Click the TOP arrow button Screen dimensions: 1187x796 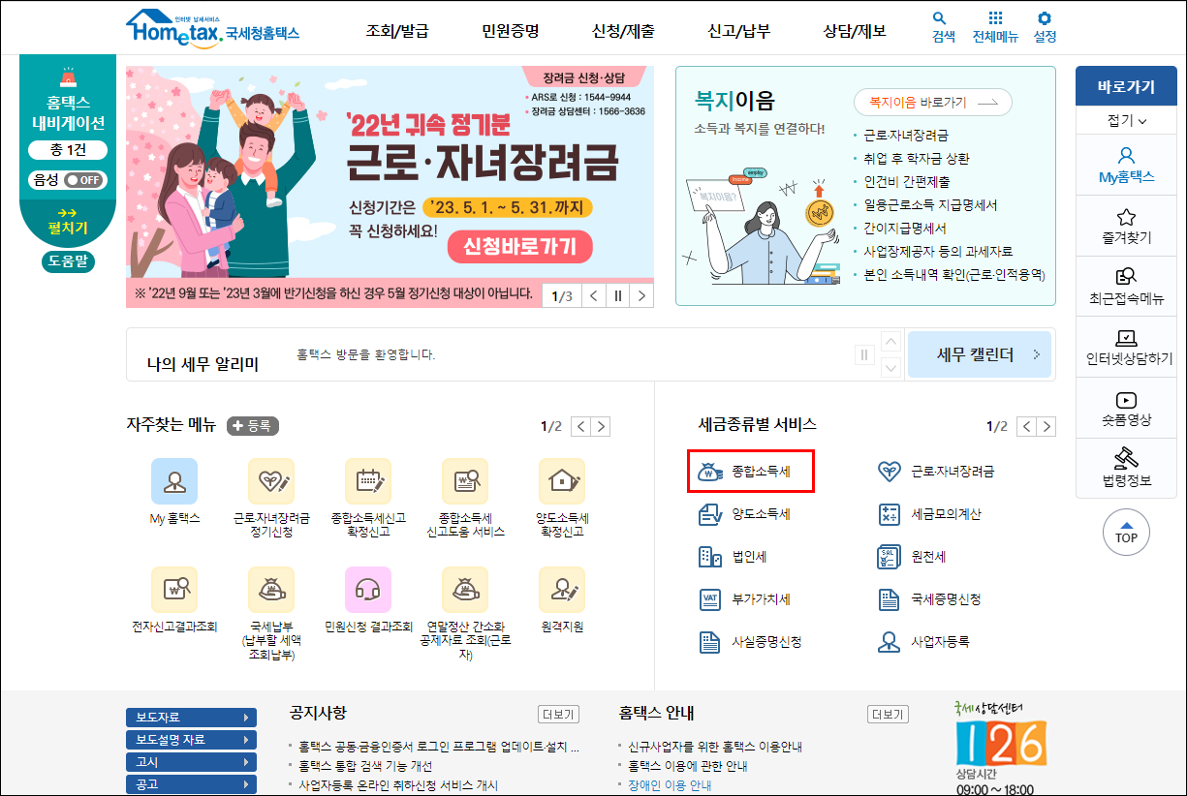point(1126,532)
